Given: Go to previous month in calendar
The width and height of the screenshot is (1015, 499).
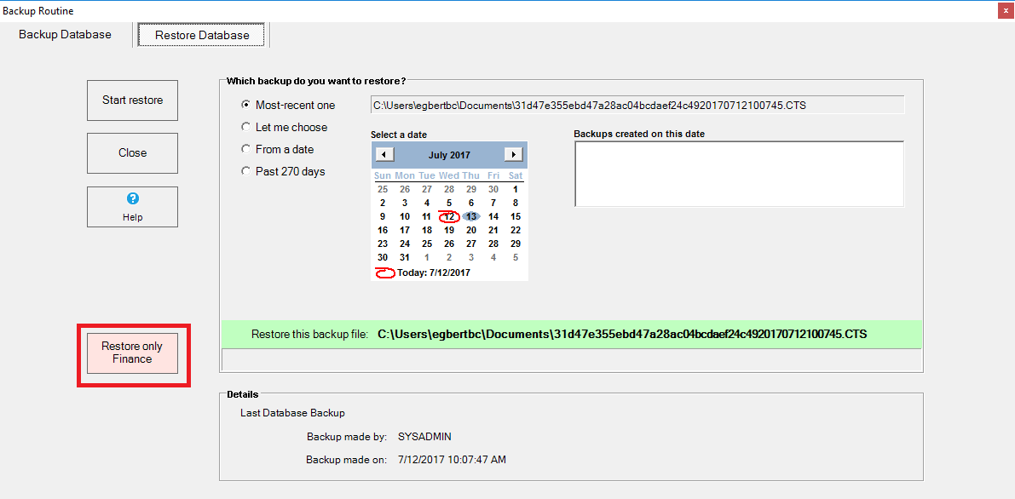Looking at the screenshot, I should (x=384, y=155).
